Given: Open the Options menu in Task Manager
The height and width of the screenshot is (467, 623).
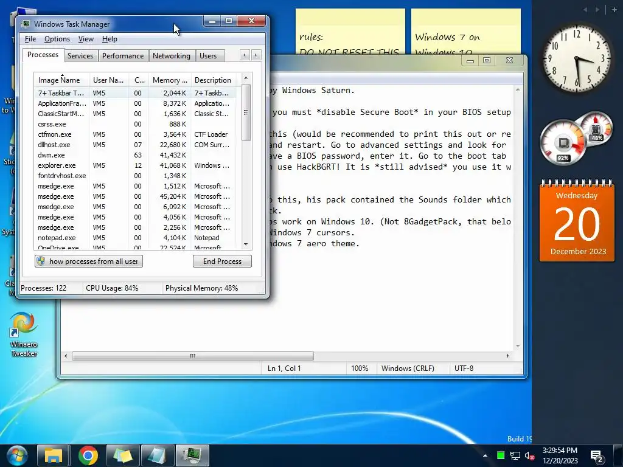Looking at the screenshot, I should click(57, 39).
